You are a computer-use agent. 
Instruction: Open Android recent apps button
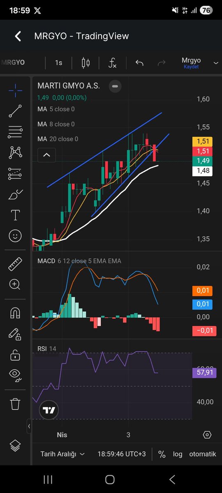pos(48,479)
